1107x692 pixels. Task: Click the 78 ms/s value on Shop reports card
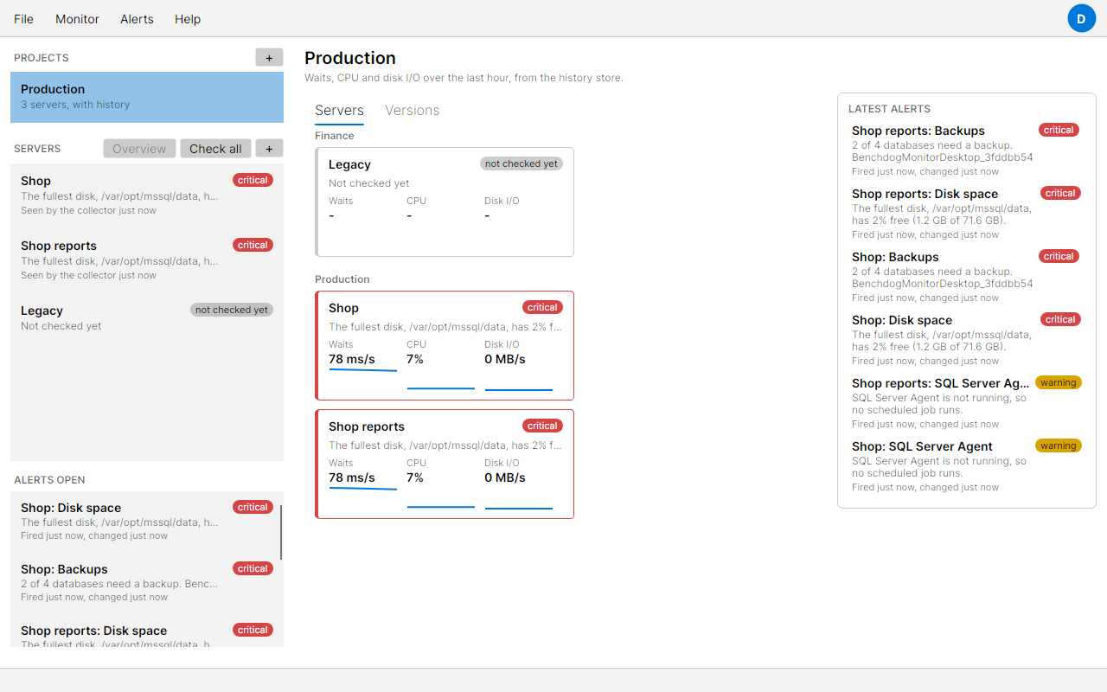(x=352, y=477)
